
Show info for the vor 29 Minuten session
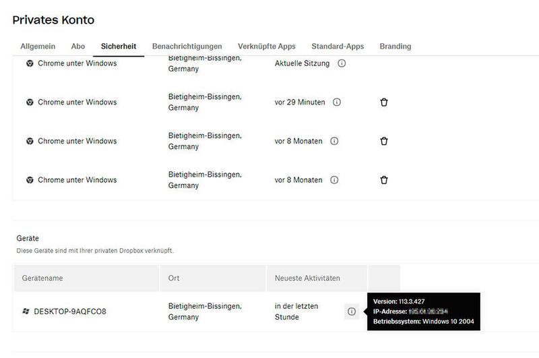click(337, 102)
